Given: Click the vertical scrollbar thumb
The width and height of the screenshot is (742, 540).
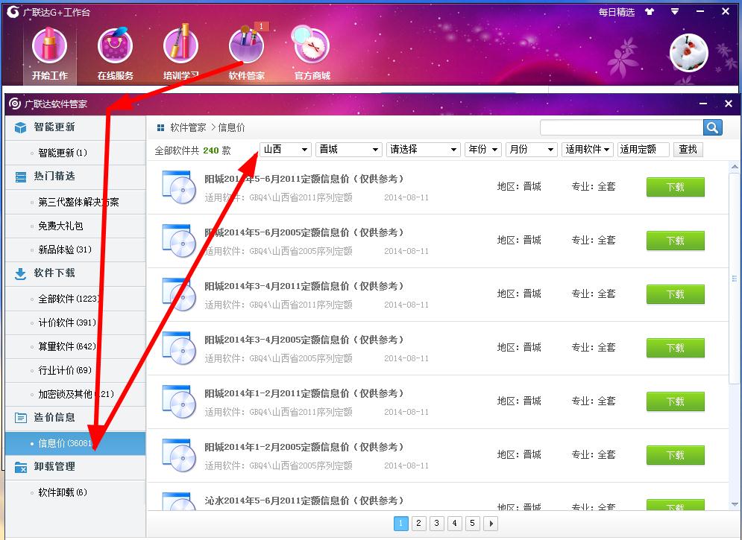Looking at the screenshot, I should [735, 279].
